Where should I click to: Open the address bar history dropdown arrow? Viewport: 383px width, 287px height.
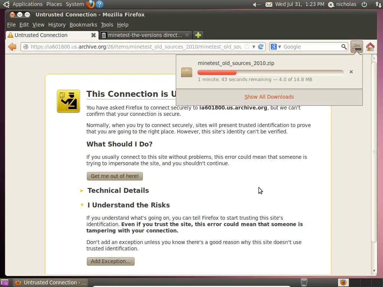[254, 47]
